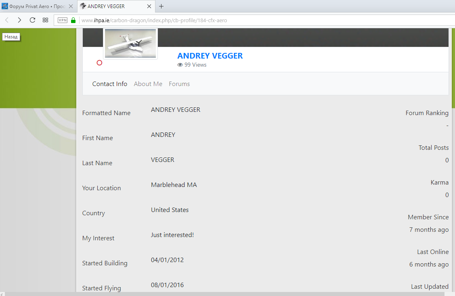455x296 pixels.
Task: Reload the current page
Action: pyautogui.click(x=33, y=20)
